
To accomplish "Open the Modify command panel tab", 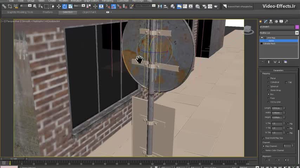I will click(266, 21).
